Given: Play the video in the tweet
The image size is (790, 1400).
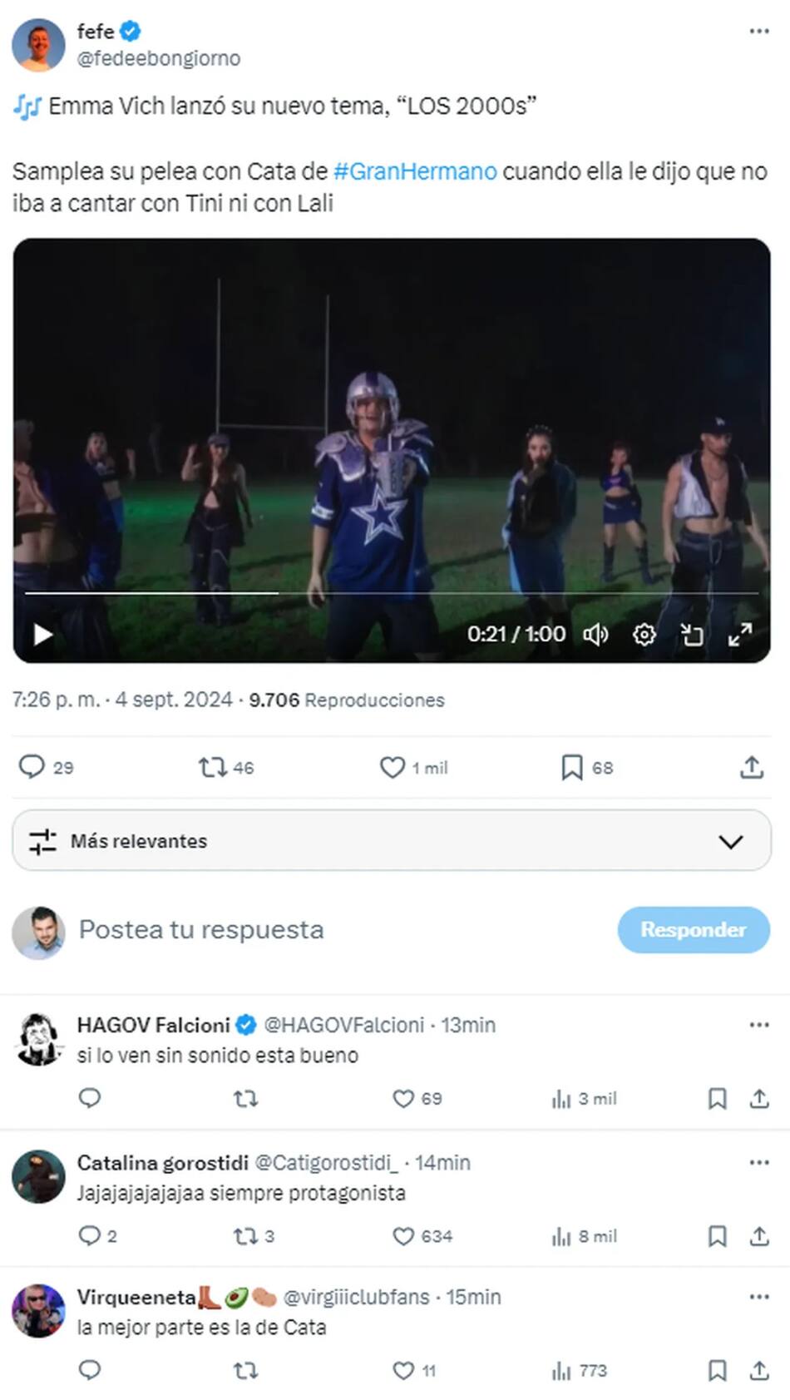Looking at the screenshot, I should pos(43,636).
